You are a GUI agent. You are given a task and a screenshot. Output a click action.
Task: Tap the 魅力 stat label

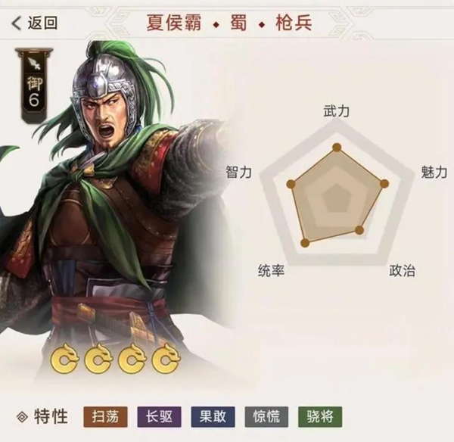coord(434,173)
